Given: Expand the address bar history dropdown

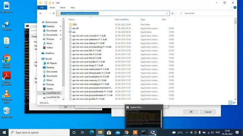Looking at the screenshot, I should [167, 14].
